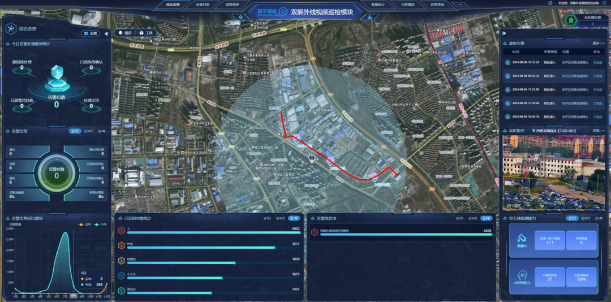The image size is (611, 302).
Task: Click 选择 >> in the 实时监控 panel
Action: point(599,131)
